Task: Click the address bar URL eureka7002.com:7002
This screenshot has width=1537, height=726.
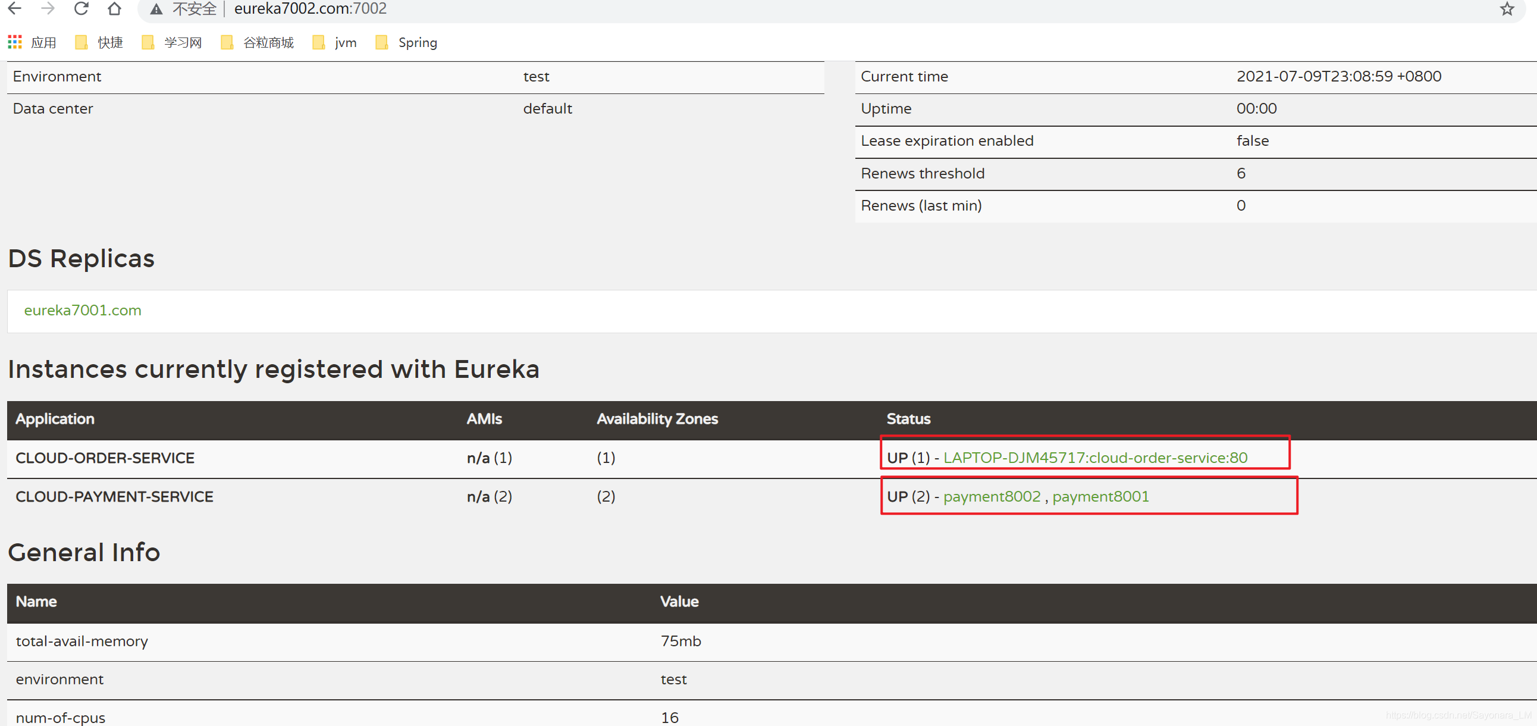Action: pyautogui.click(x=310, y=9)
